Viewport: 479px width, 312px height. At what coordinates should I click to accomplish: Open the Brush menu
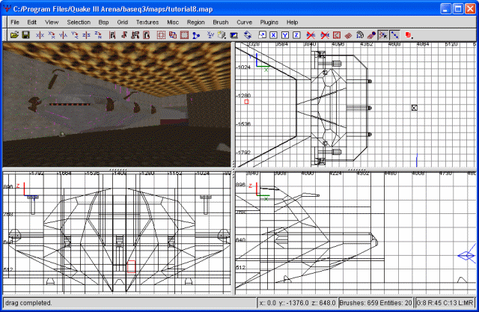click(x=221, y=22)
